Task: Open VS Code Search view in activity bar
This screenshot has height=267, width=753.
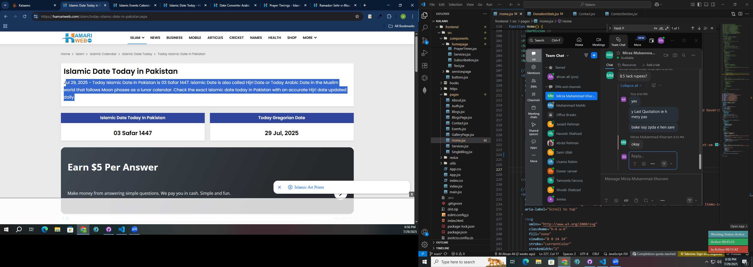Action: (x=425, y=28)
